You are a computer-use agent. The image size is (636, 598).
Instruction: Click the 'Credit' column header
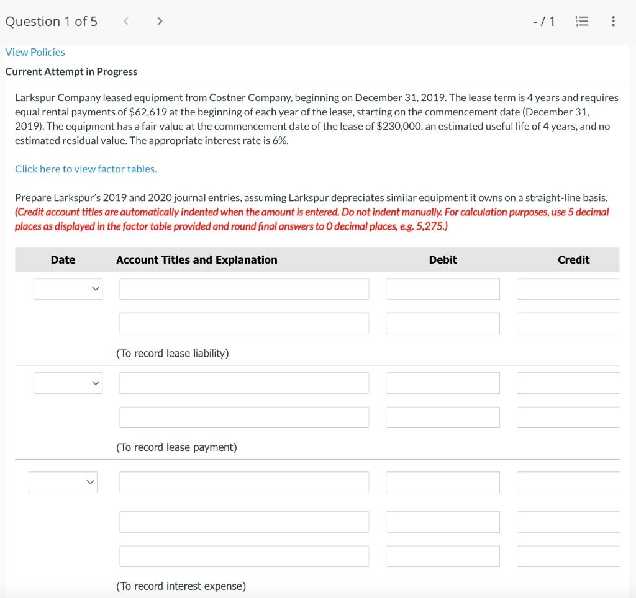[x=573, y=260]
